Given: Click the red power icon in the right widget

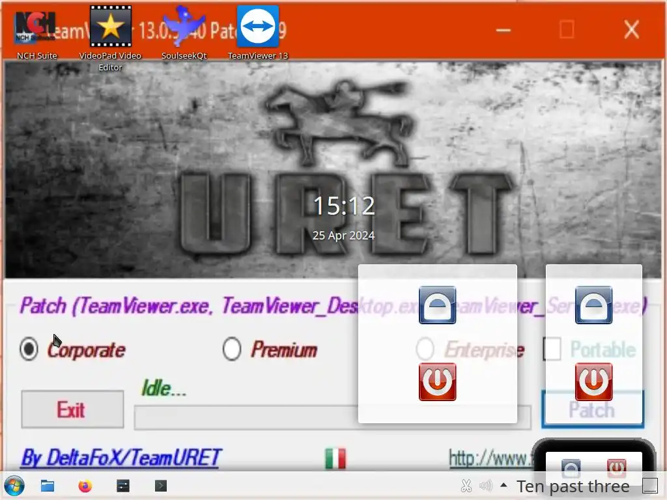Looking at the screenshot, I should (x=593, y=382).
